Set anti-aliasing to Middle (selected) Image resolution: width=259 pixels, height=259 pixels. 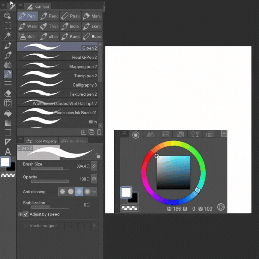[79, 192]
